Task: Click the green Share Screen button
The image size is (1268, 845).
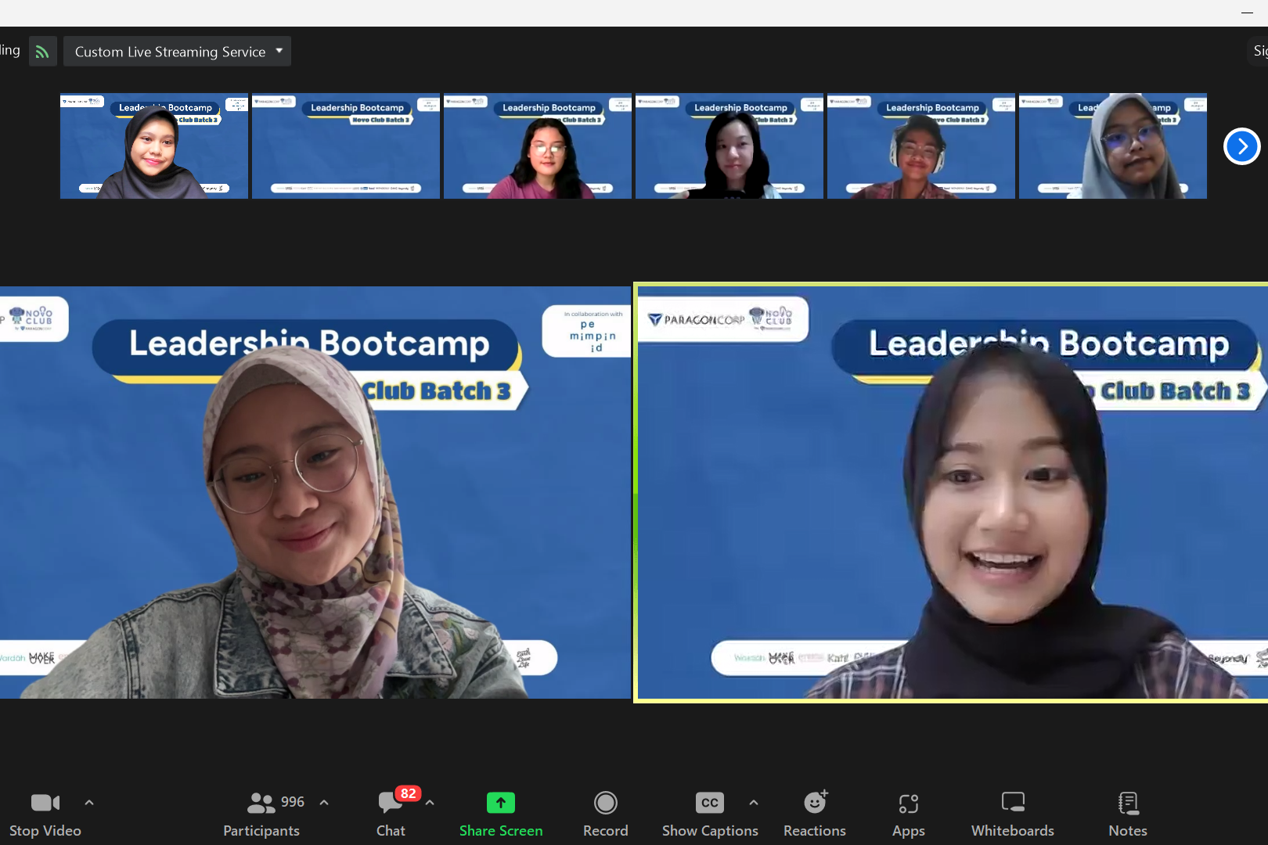Action: click(501, 814)
